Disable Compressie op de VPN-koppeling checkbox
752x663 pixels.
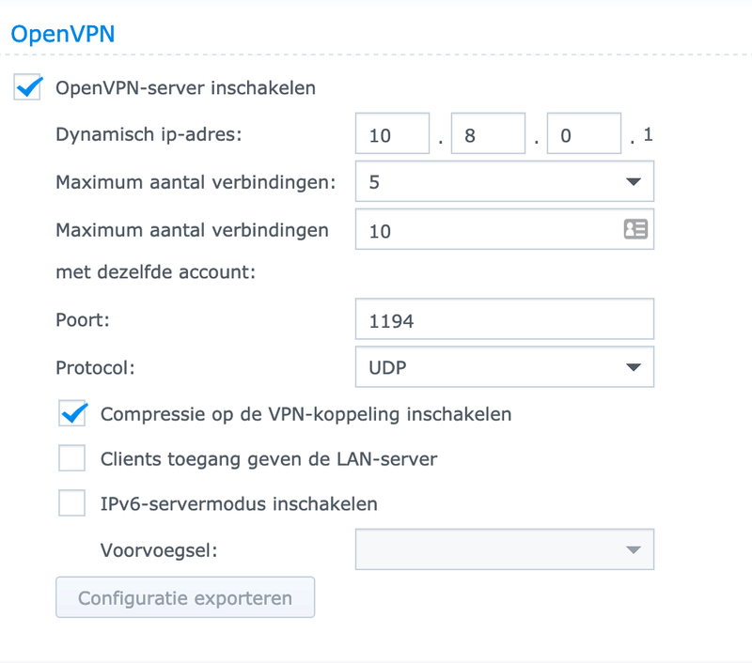coord(72,413)
